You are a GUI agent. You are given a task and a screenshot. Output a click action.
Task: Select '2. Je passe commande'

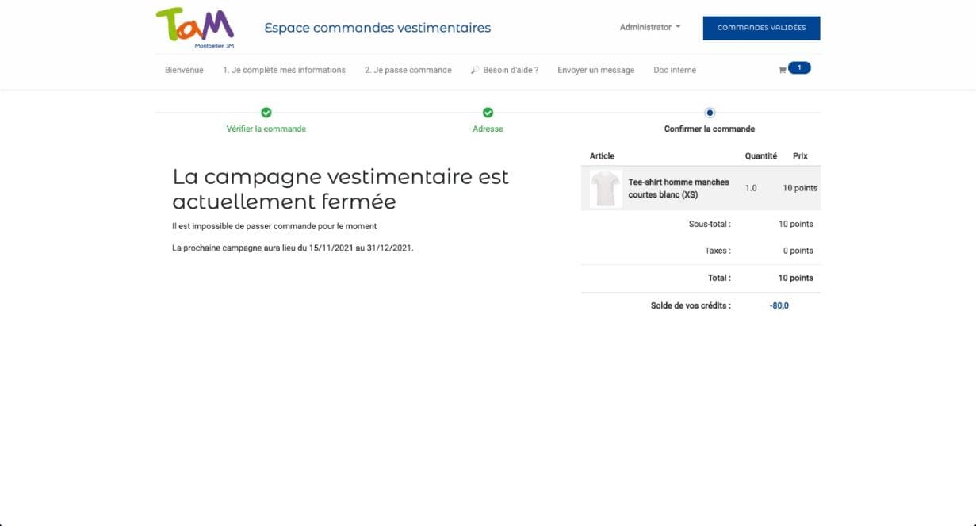tap(408, 70)
